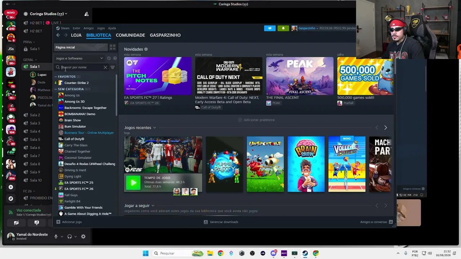Open the Exibir menu

76,28
